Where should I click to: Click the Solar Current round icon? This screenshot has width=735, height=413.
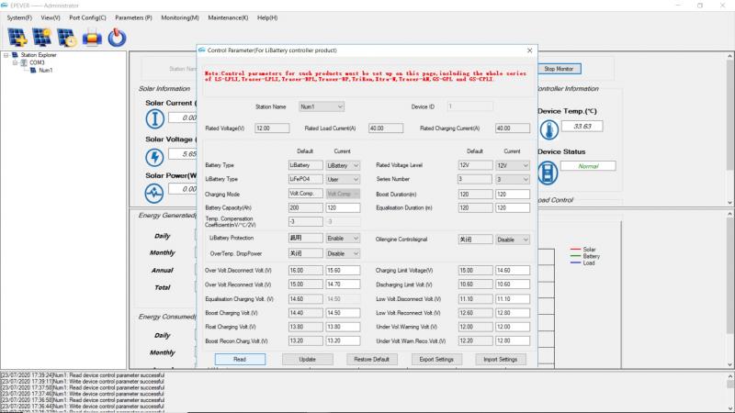[x=154, y=117]
